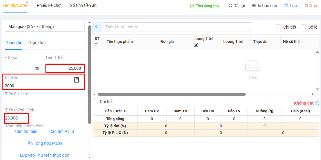This screenshot has height=160, width=321.
Task: Click the note icon beside Dịch vụ
Action: [77, 80]
